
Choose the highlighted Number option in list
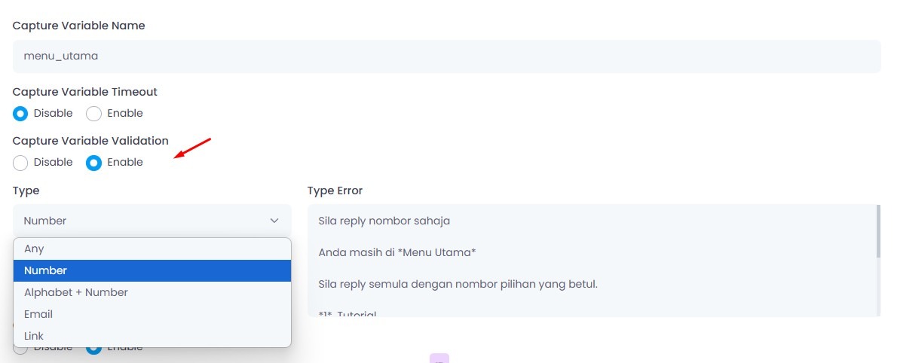click(152, 270)
